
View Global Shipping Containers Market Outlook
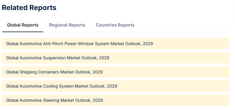pos(54,72)
